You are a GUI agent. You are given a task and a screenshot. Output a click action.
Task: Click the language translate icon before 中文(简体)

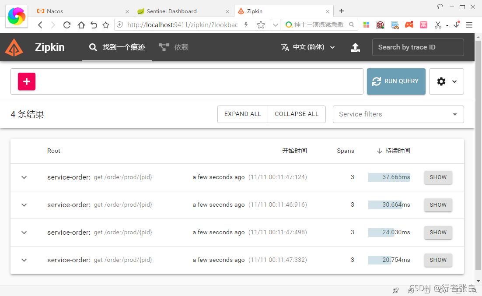pyautogui.click(x=285, y=47)
